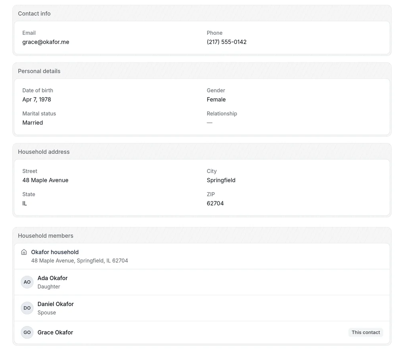Select the date of birth Apr 7, 1978
The image size is (404, 352).
click(x=37, y=99)
